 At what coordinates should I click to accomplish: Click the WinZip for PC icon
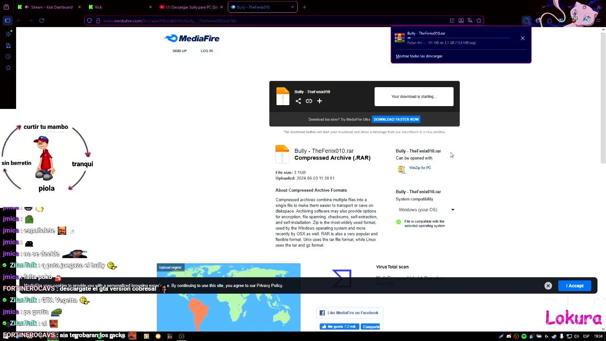click(x=401, y=170)
